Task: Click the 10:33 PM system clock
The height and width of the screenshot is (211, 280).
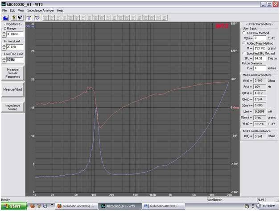Action: pos(269,206)
